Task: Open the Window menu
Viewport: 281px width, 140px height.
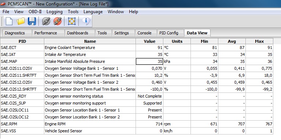Action: pos(116,12)
